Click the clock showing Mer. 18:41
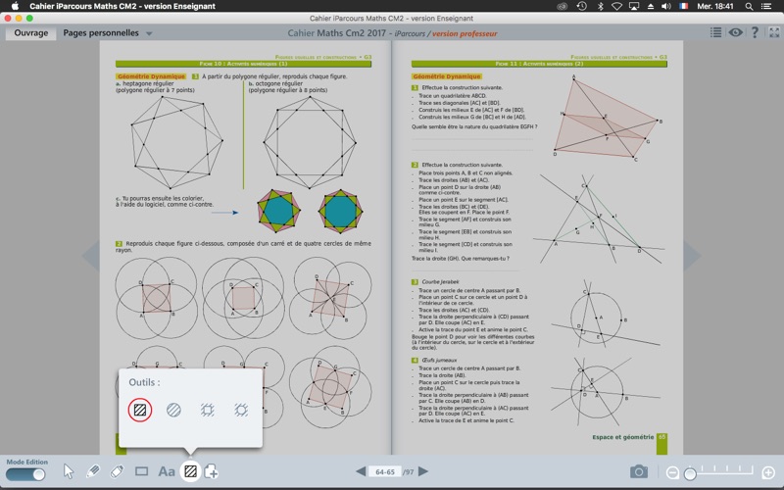784x490 pixels. click(x=715, y=6)
